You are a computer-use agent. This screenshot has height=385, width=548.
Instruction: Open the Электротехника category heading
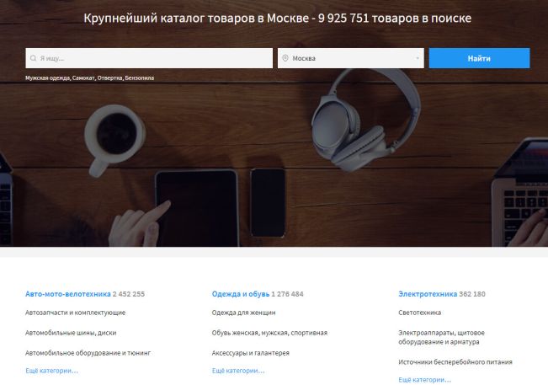[428, 294]
